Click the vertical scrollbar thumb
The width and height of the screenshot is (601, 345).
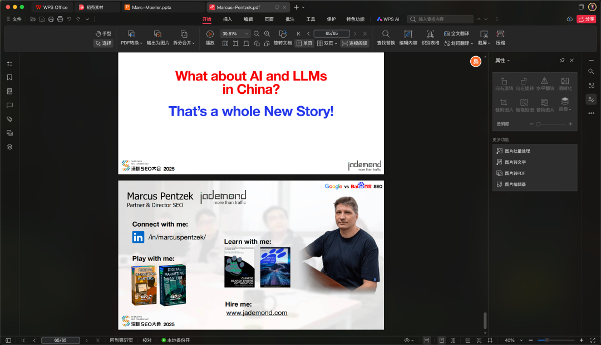pos(485,321)
